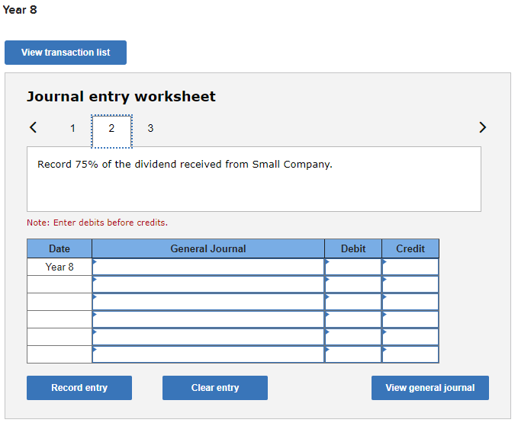
Task: Select Debit field in fifth row
Action: coord(353,337)
